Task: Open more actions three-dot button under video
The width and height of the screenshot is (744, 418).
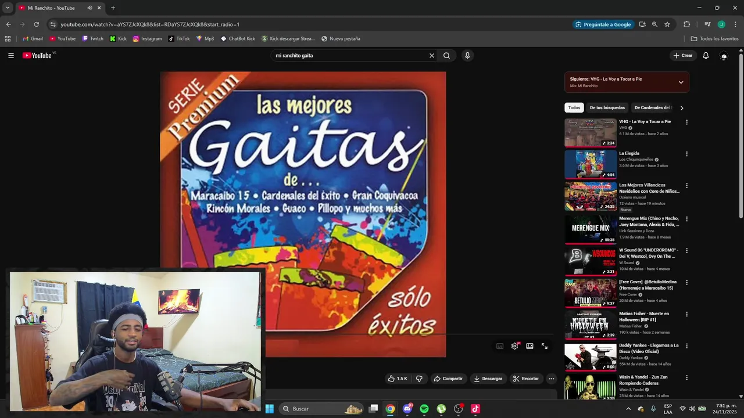Action: pos(552,379)
